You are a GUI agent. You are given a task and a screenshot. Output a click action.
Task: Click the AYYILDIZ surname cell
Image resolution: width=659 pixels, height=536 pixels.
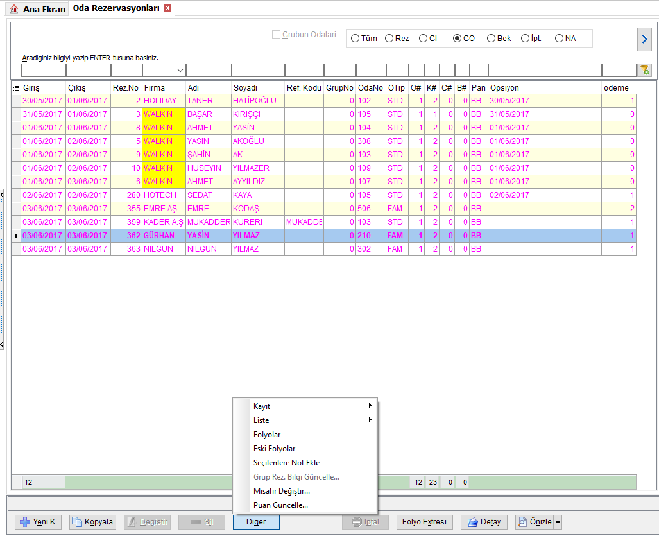258,181
